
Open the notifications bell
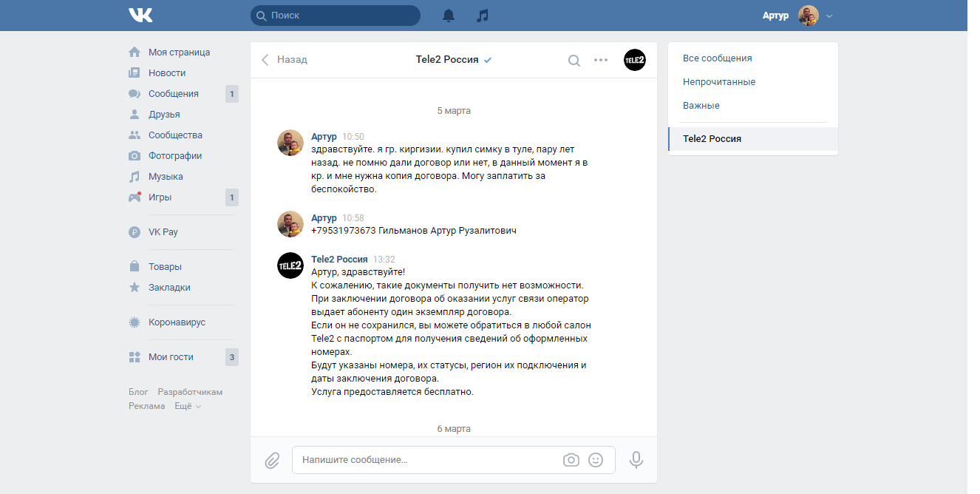pyautogui.click(x=449, y=16)
